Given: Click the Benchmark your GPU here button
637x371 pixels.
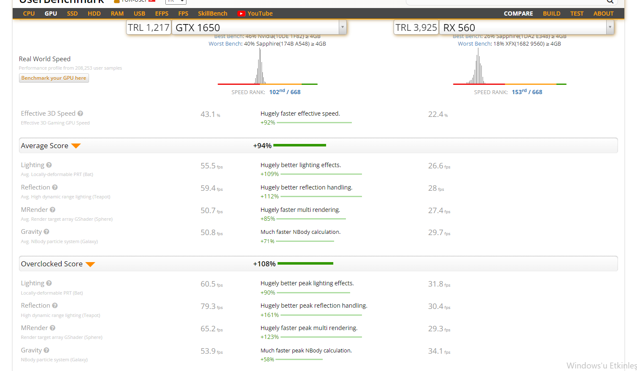Looking at the screenshot, I should [54, 78].
